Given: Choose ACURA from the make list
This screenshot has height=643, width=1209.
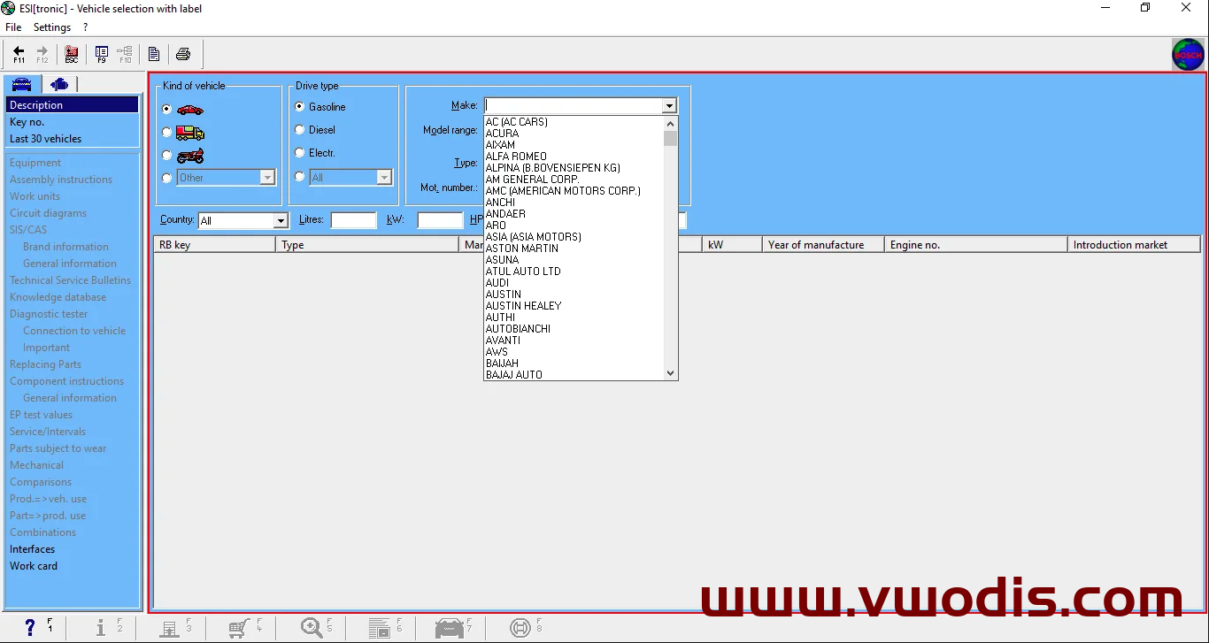Looking at the screenshot, I should tap(502, 134).
